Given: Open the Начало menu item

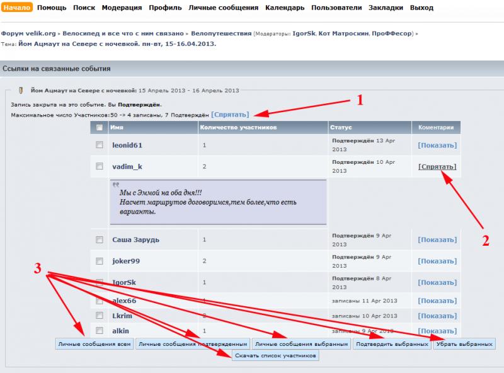Looking at the screenshot, I should [x=16, y=8].
